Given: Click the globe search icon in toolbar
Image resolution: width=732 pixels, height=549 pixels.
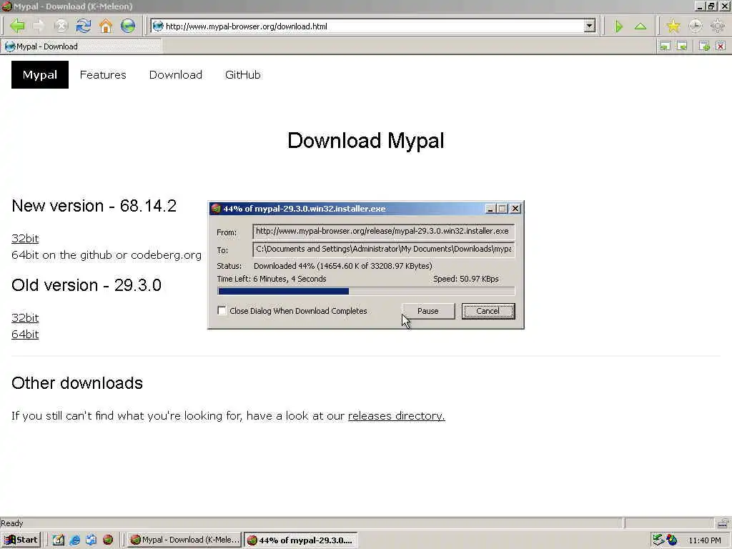Looking at the screenshot, I should (128, 26).
